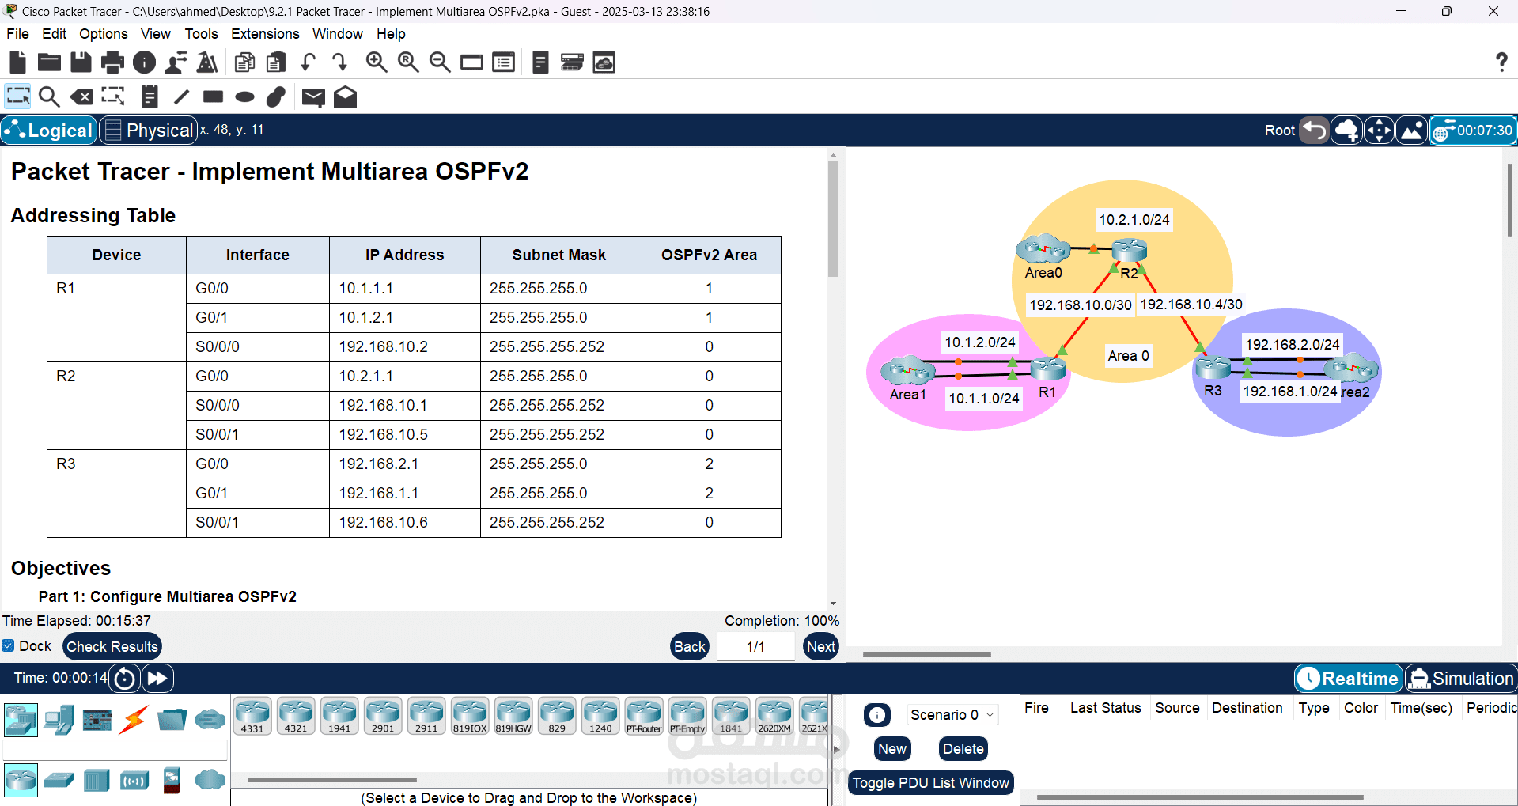Viewport: 1518px width, 806px height.
Task: Choose the Switches subcategory icon
Action: pyautogui.click(x=59, y=780)
